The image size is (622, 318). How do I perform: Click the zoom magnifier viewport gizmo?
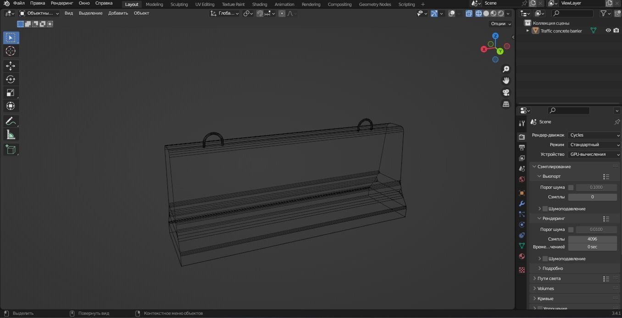(x=506, y=69)
